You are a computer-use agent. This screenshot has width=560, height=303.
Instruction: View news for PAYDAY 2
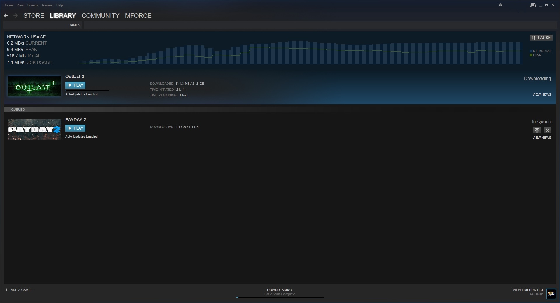click(x=542, y=138)
